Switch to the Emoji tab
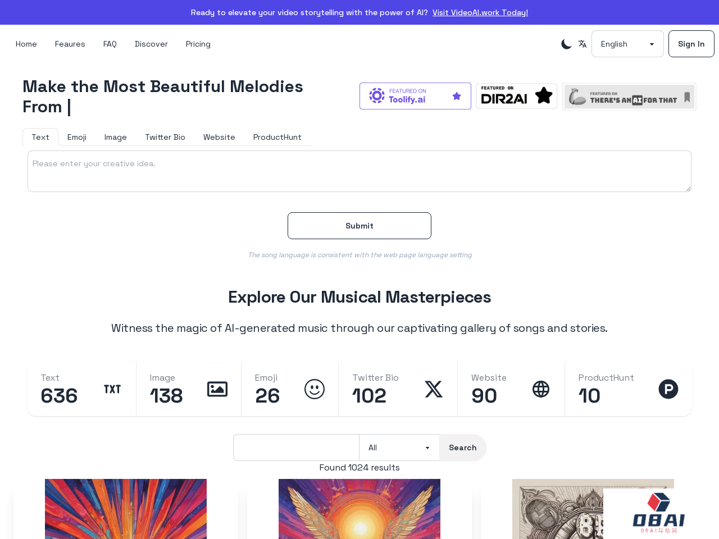 click(x=77, y=137)
